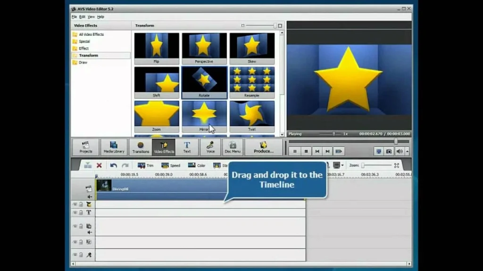Screen dimensions: 483x271
Task: Open the volume dropdown beside the speaker icon
Action: (x=407, y=151)
